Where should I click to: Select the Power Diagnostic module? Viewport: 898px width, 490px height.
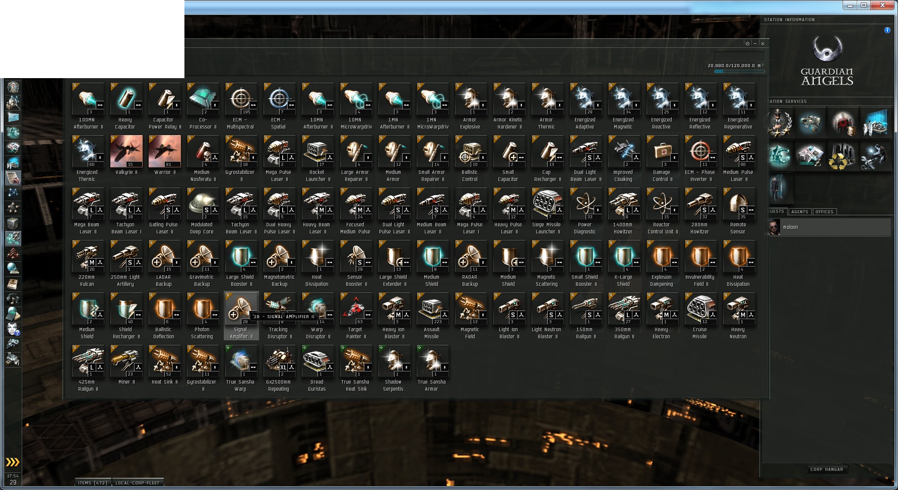(585, 211)
